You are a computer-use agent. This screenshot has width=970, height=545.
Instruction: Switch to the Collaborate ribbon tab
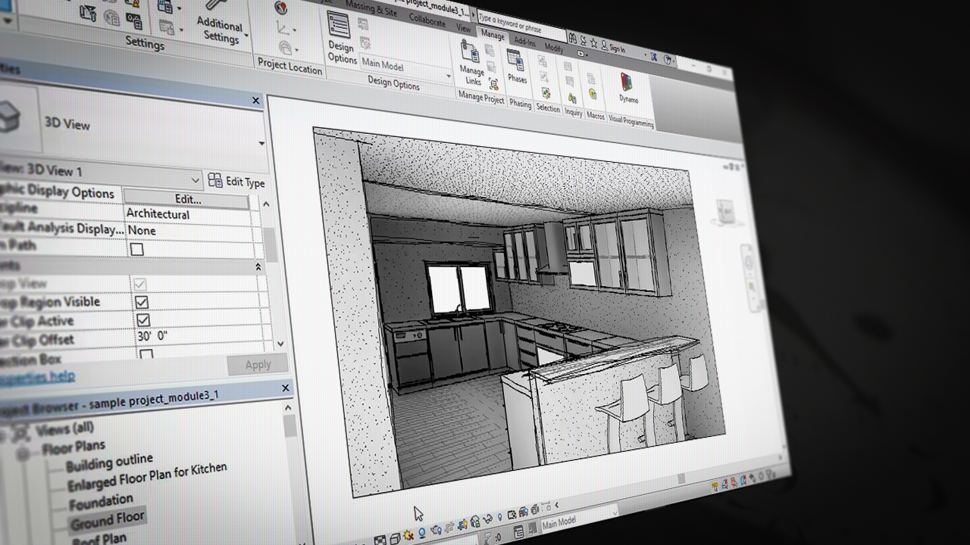coord(427,21)
